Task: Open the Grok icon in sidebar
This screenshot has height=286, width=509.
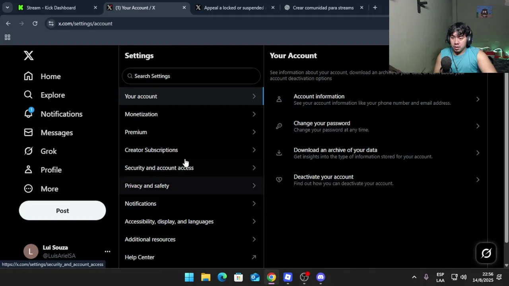Action: point(28,151)
